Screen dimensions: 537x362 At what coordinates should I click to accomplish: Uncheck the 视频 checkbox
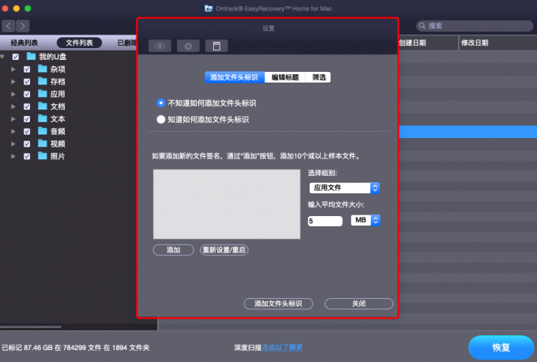click(x=27, y=144)
